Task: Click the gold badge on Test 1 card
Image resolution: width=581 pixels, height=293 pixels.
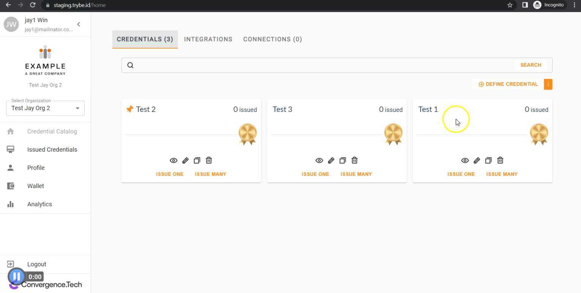Action: click(539, 134)
